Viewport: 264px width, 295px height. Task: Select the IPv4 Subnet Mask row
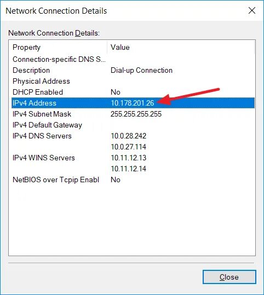[133, 114]
